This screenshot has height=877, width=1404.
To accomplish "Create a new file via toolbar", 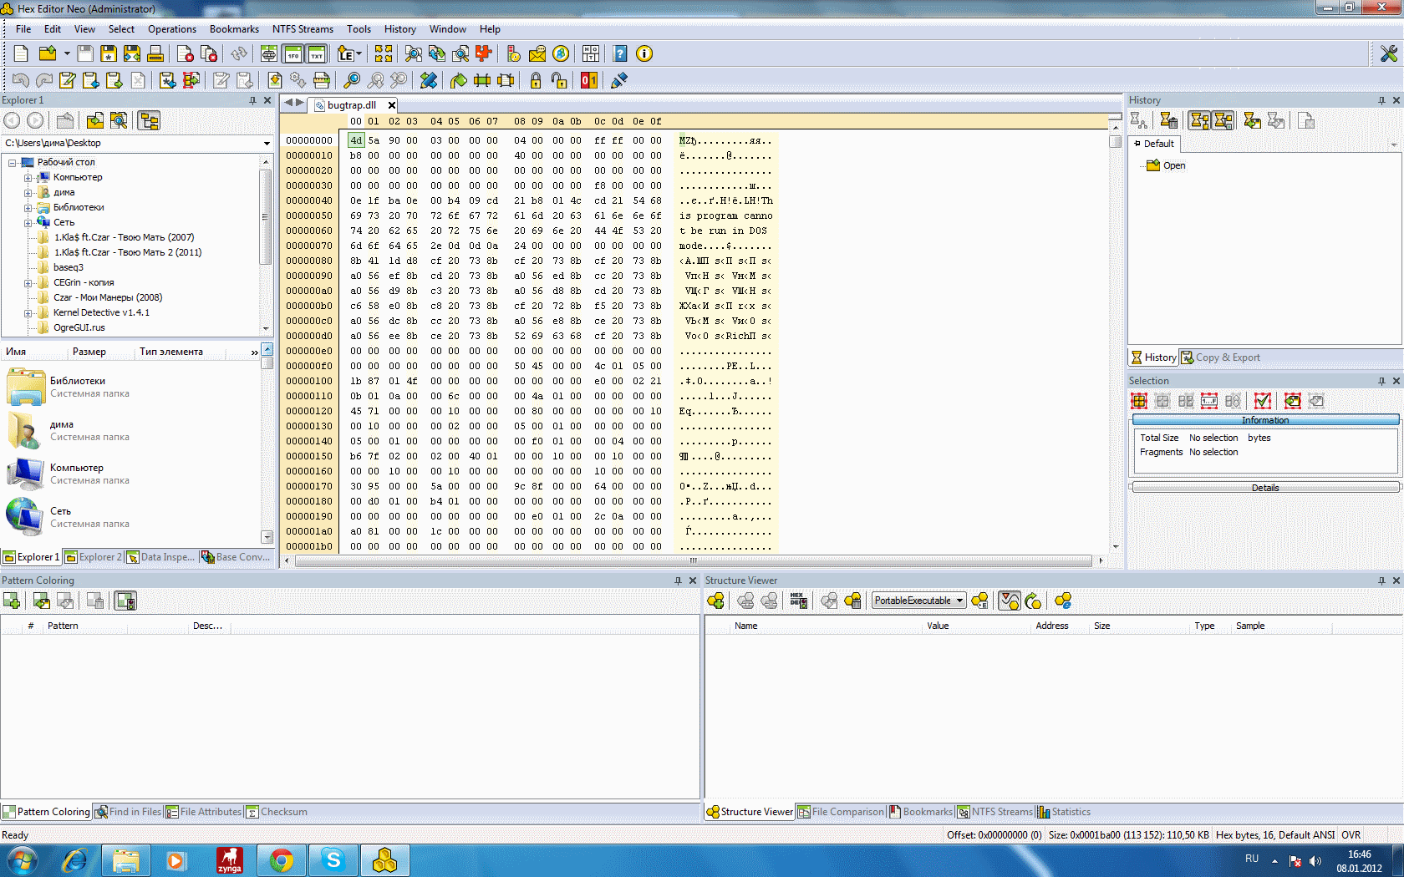I will pos(21,53).
